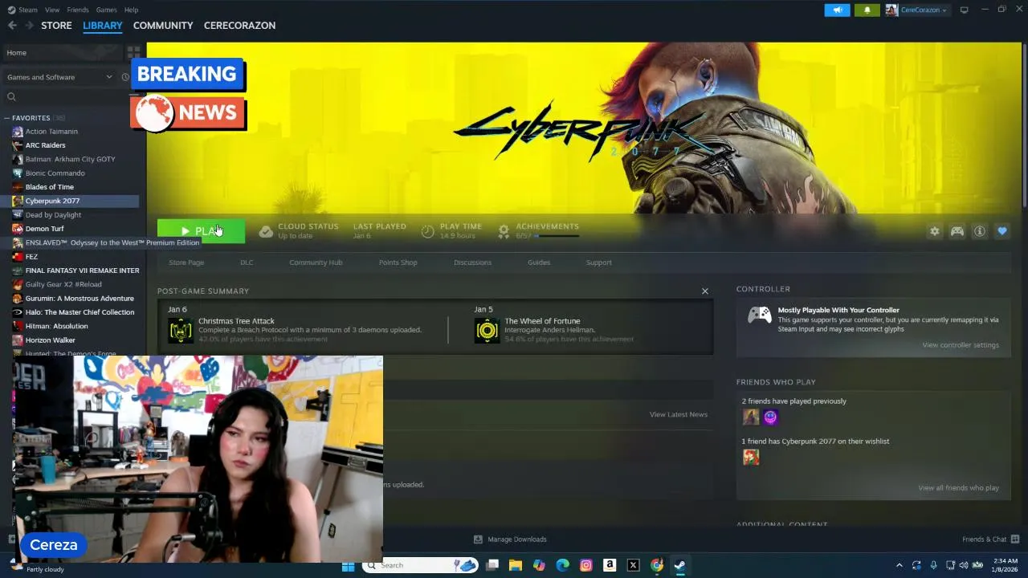The height and width of the screenshot is (578, 1028).
Task: Open the CERECORAZON profile tab
Action: point(239,26)
